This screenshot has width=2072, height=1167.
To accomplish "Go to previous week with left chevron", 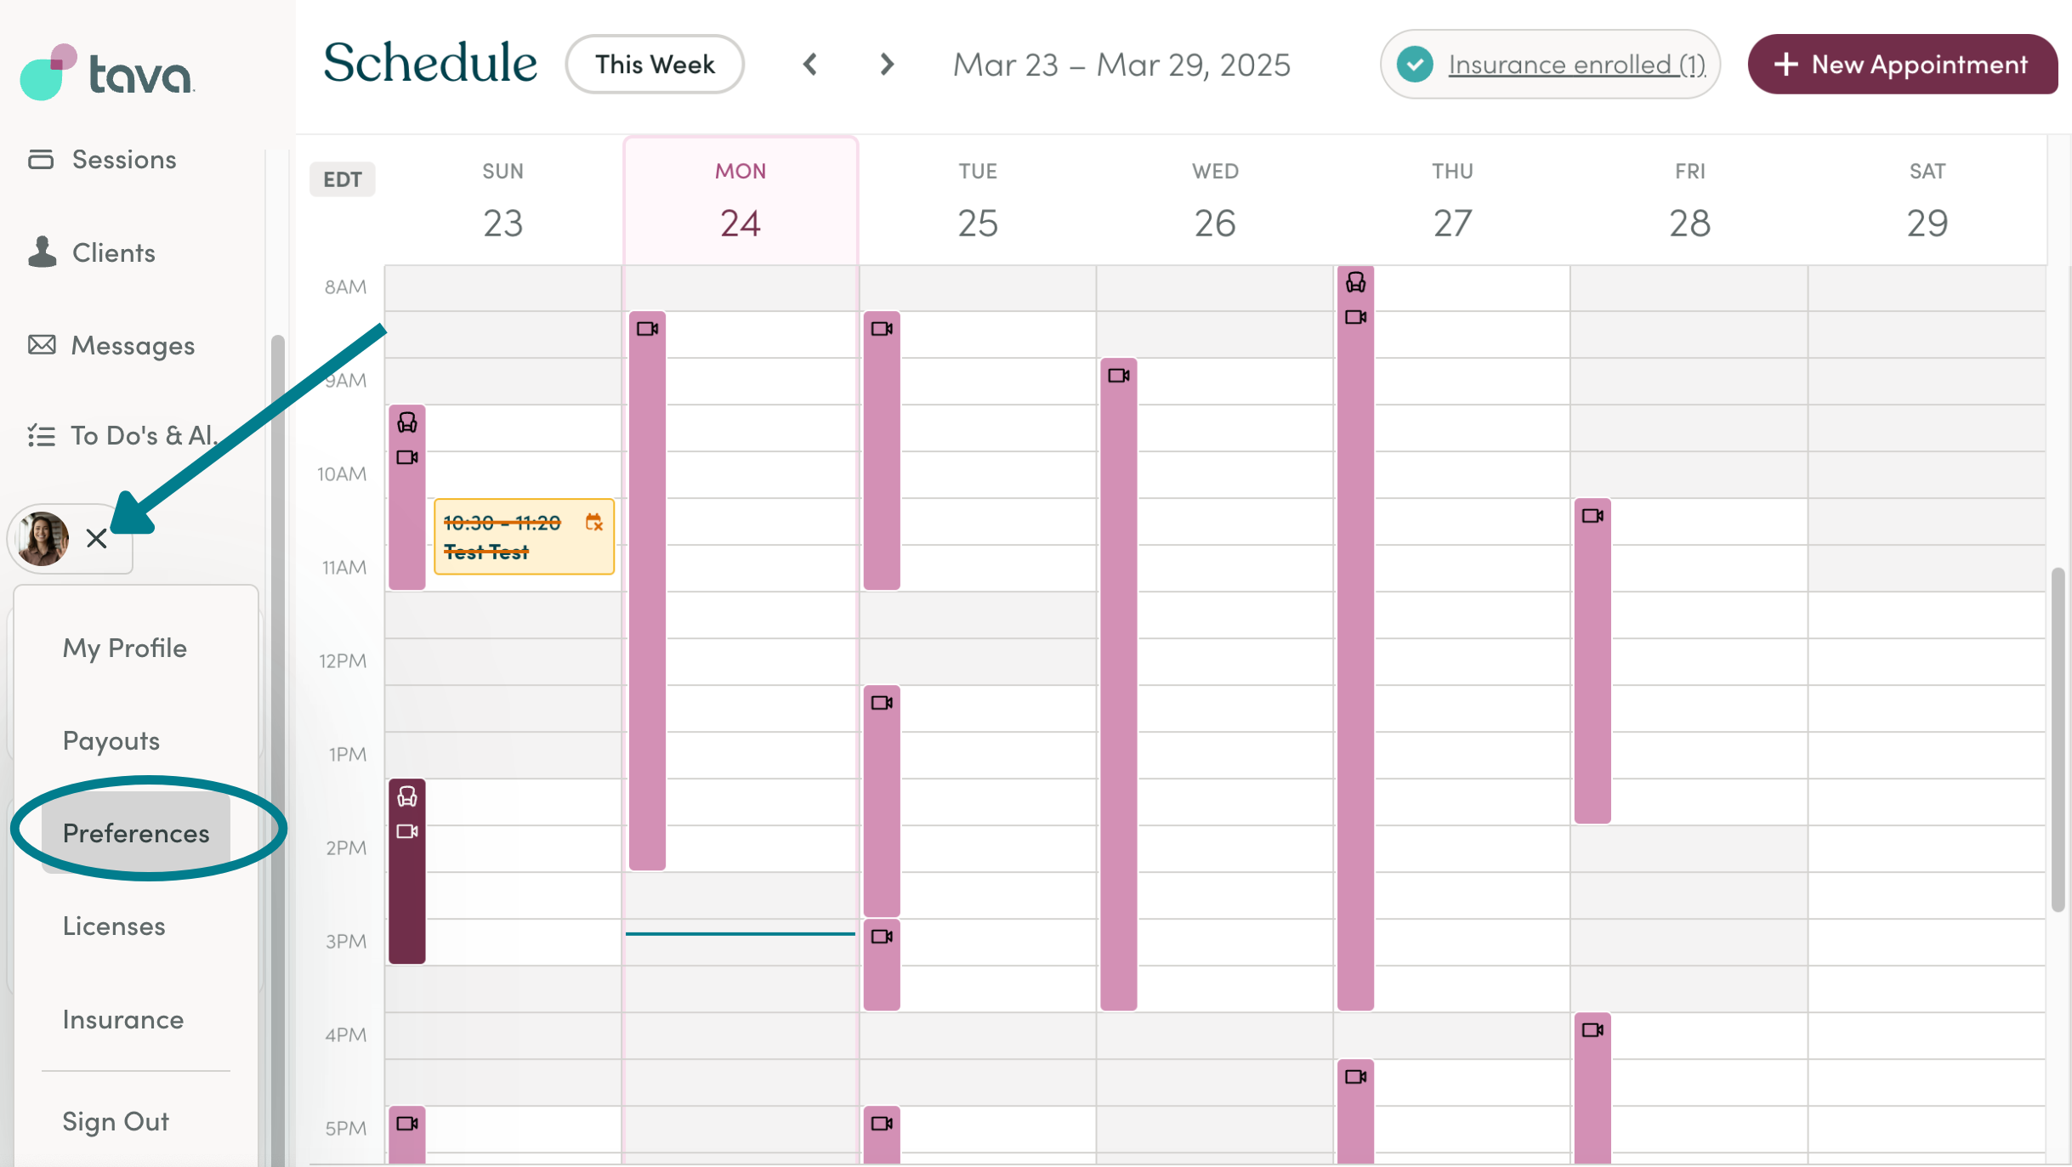I will [810, 65].
